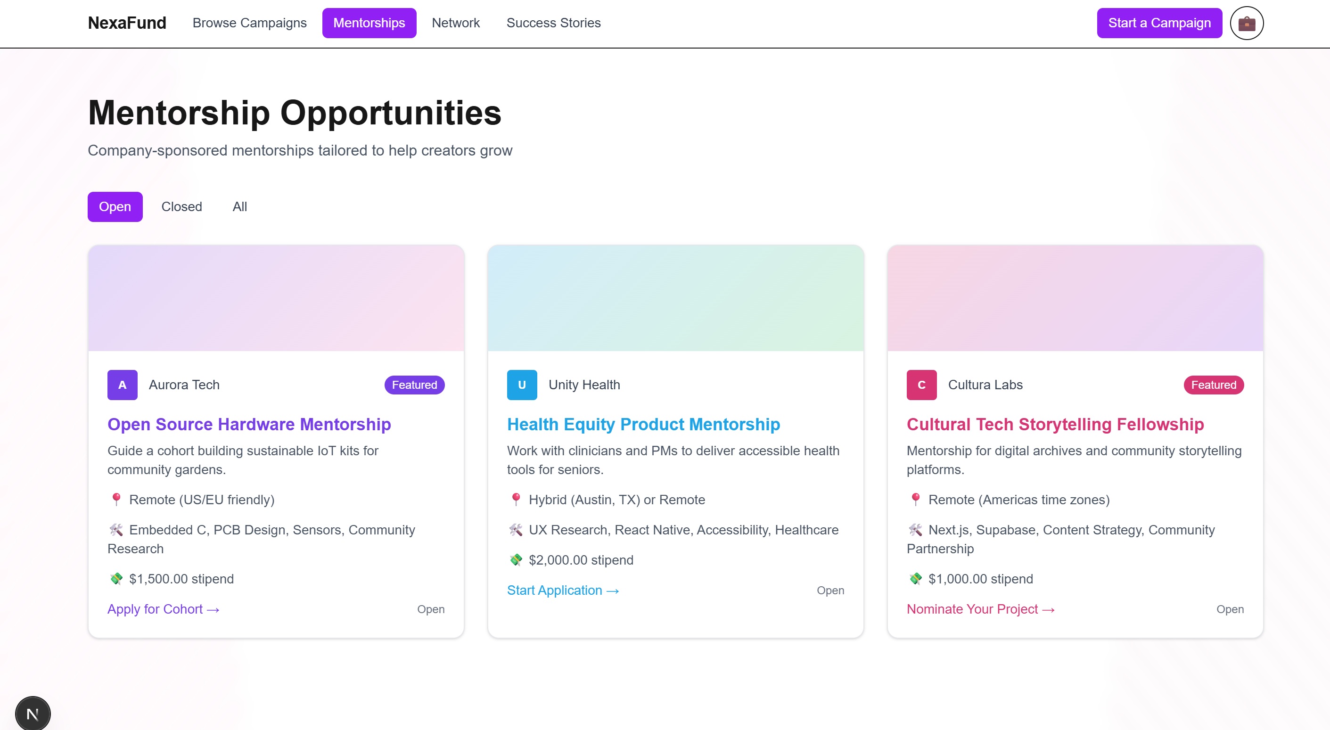Select the Open filter
This screenshot has width=1330, height=730.
tap(115, 206)
